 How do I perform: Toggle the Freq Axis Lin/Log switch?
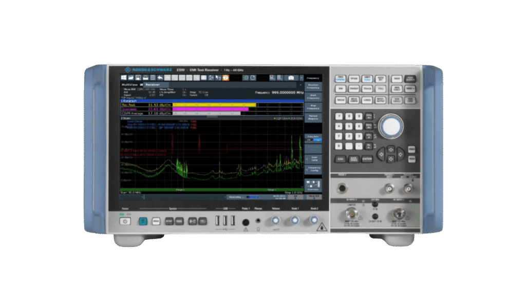point(313,139)
